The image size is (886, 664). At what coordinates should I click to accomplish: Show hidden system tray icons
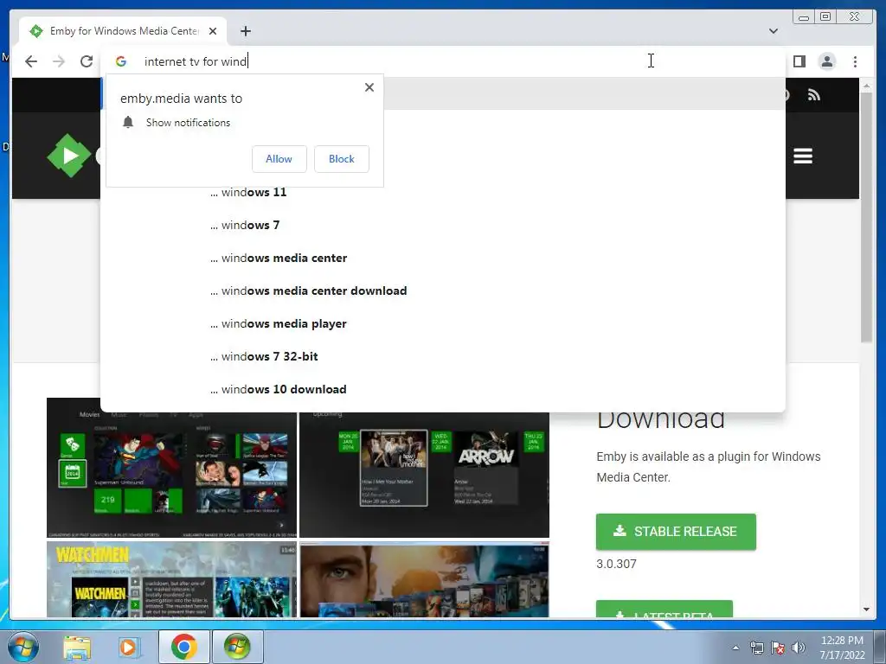735,648
